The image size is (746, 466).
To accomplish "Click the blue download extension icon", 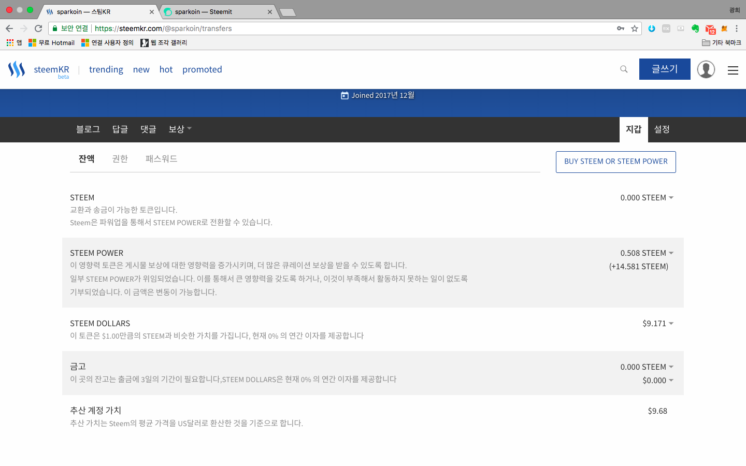I will point(652,28).
